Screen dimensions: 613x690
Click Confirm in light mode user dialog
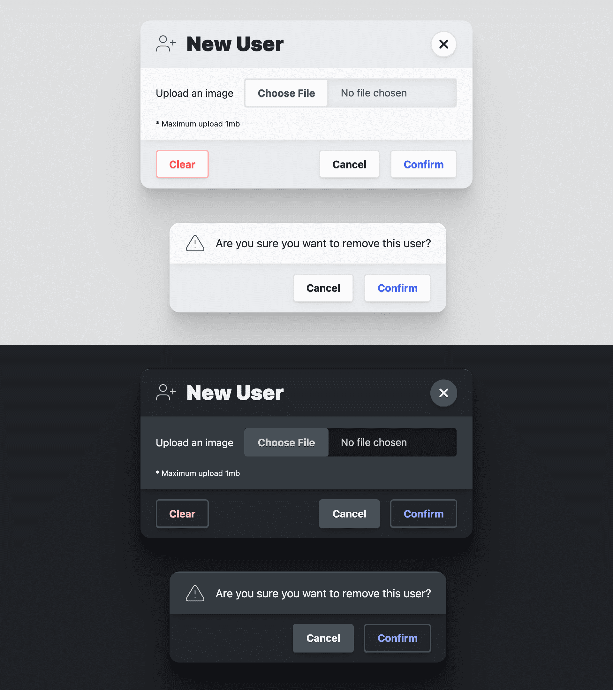point(424,165)
